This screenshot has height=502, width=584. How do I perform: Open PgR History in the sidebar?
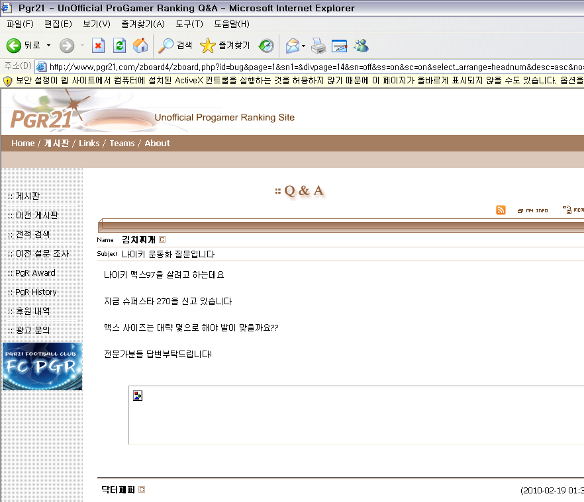36,292
